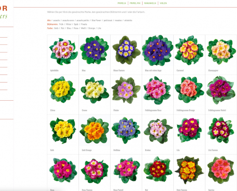Screen dimensions: 237x191
Task: Choose Finale bloom time filter
Action: pos(84,24)
